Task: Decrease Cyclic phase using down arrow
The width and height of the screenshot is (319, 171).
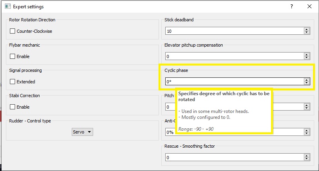Action: click(x=306, y=83)
